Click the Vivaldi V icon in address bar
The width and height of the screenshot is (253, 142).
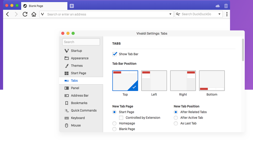(x=43, y=14)
